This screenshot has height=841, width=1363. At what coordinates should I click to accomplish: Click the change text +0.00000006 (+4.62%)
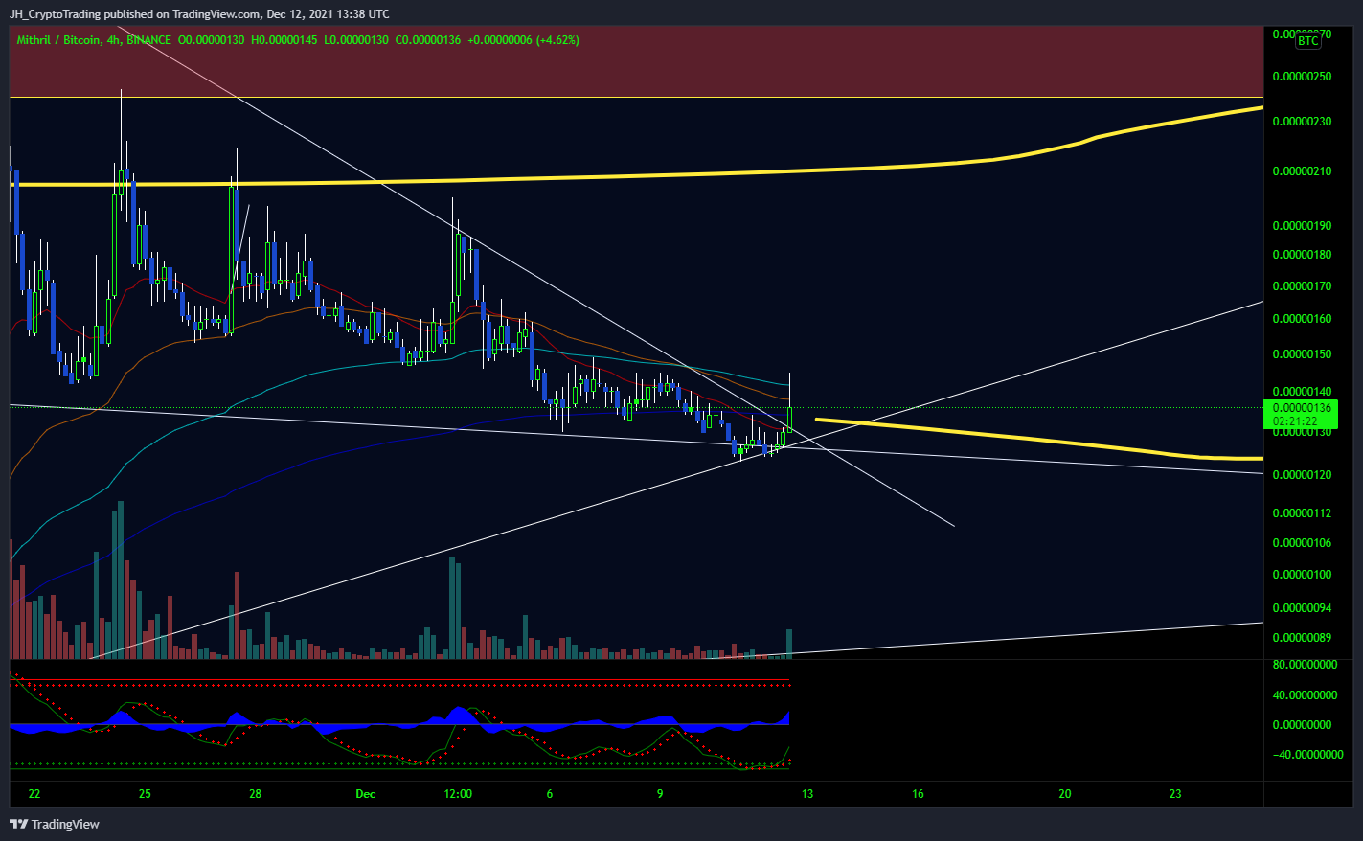(524, 40)
